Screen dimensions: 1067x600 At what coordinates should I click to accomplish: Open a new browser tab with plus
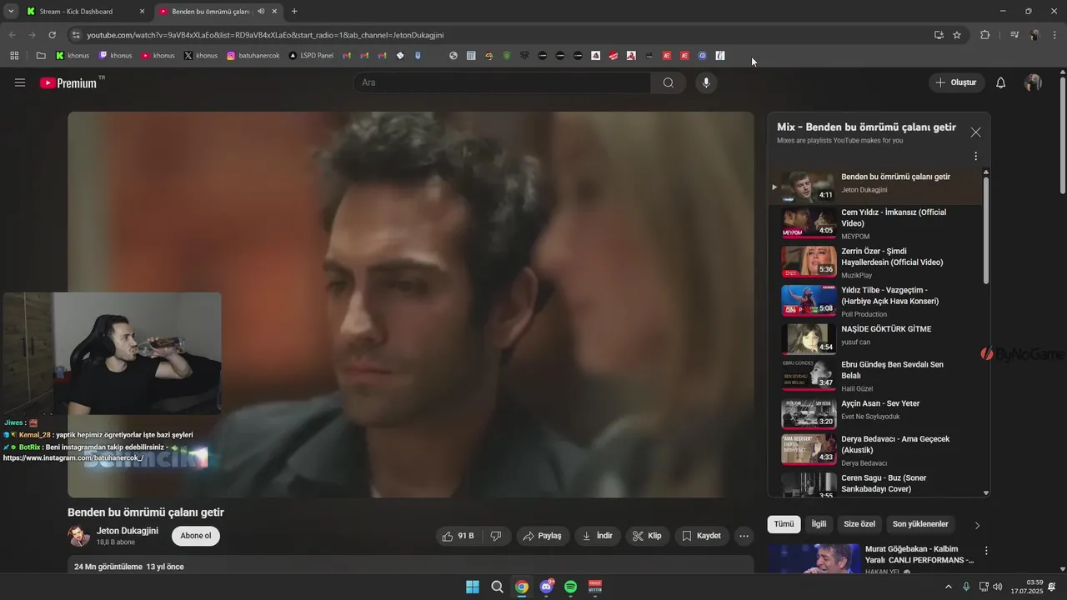[294, 12]
